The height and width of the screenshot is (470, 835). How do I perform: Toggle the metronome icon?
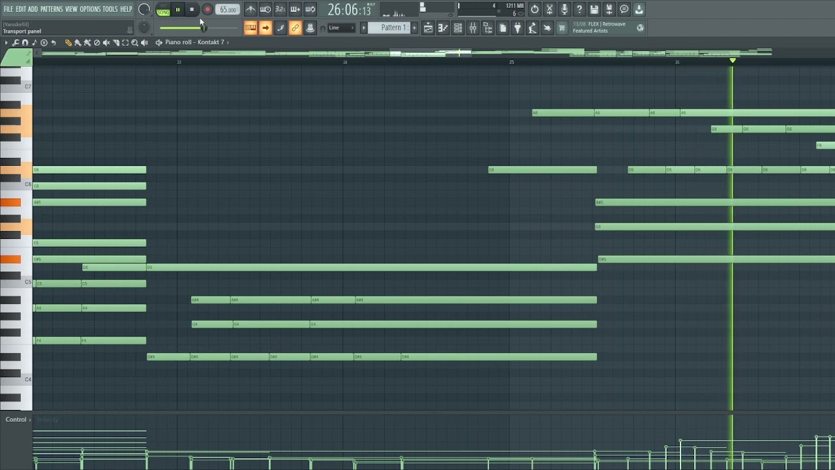coord(250,9)
